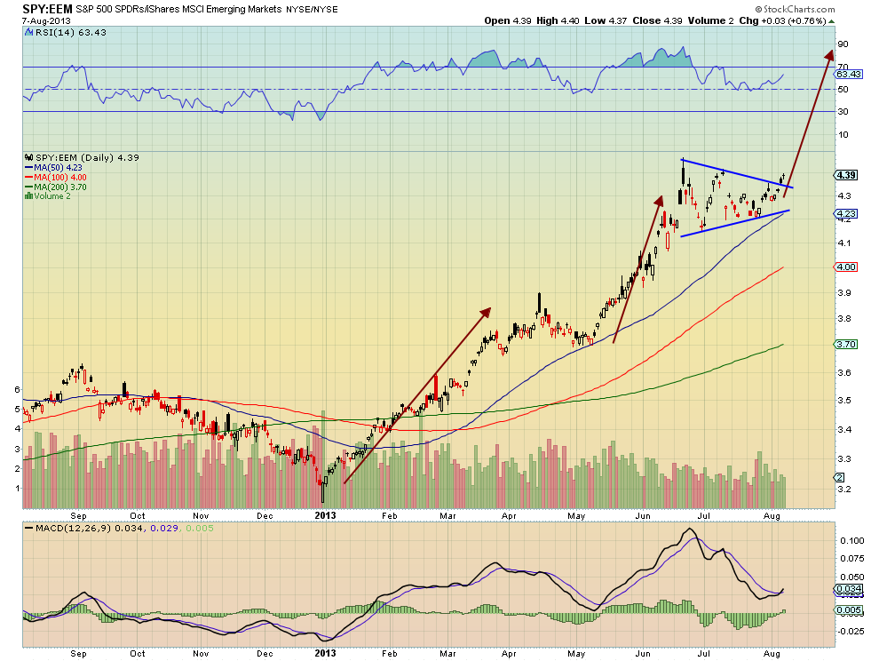This screenshot has width=879, height=661.
Task: Click the RSI(14) 63.43 legend text
Action: point(71,33)
